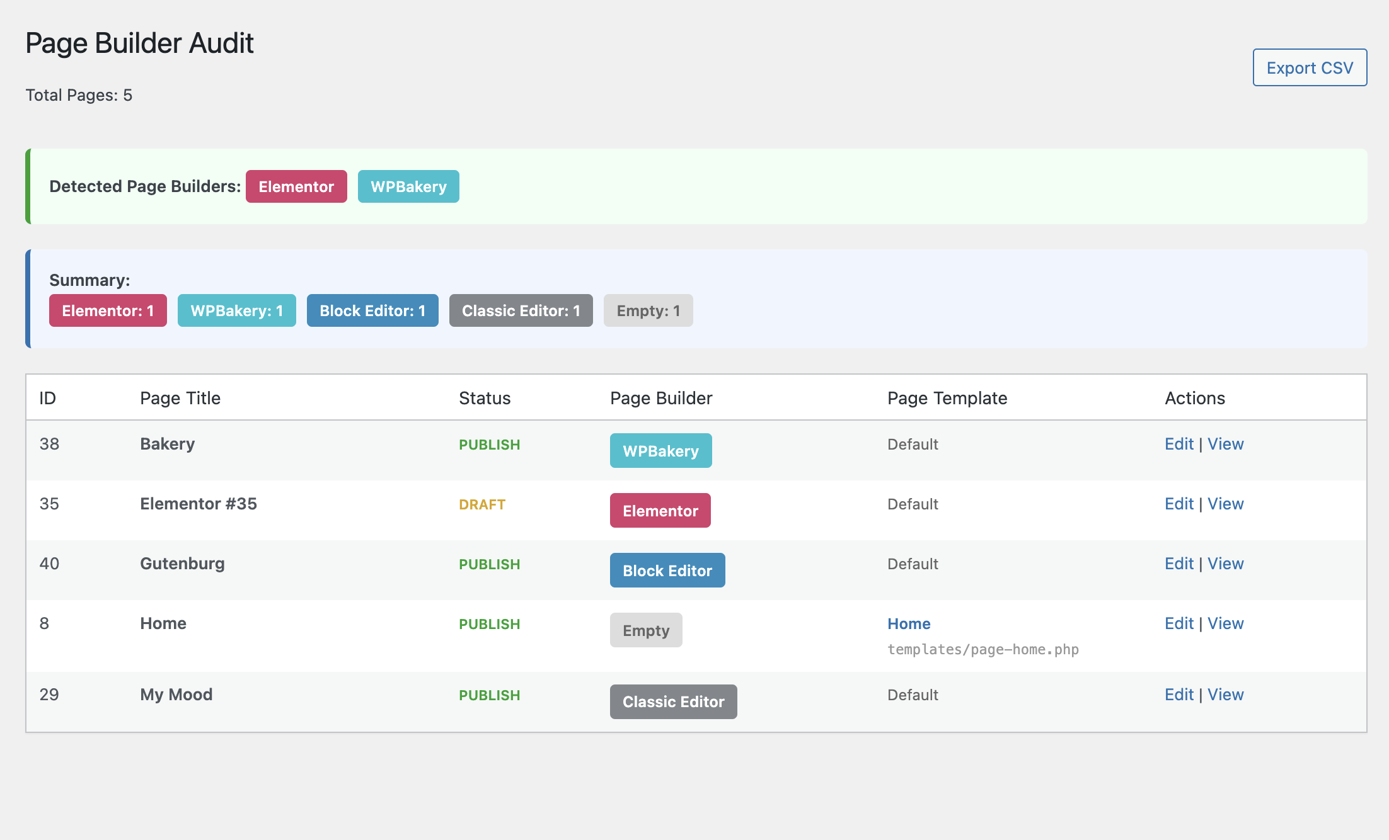Click the Page Builder column header
Screen dimensions: 1389x840
pos(661,398)
